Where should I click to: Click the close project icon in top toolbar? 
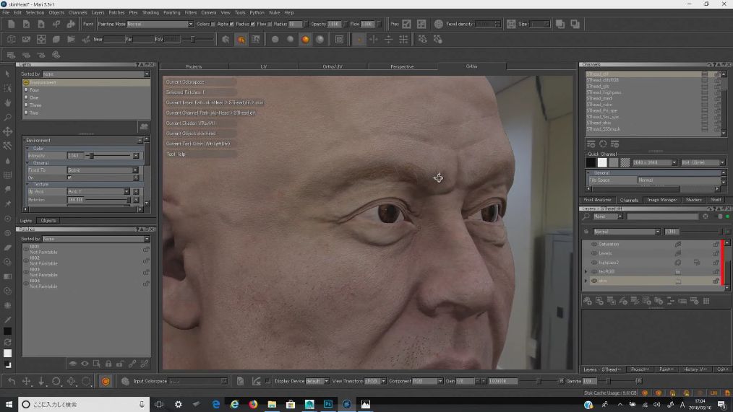coord(26,24)
